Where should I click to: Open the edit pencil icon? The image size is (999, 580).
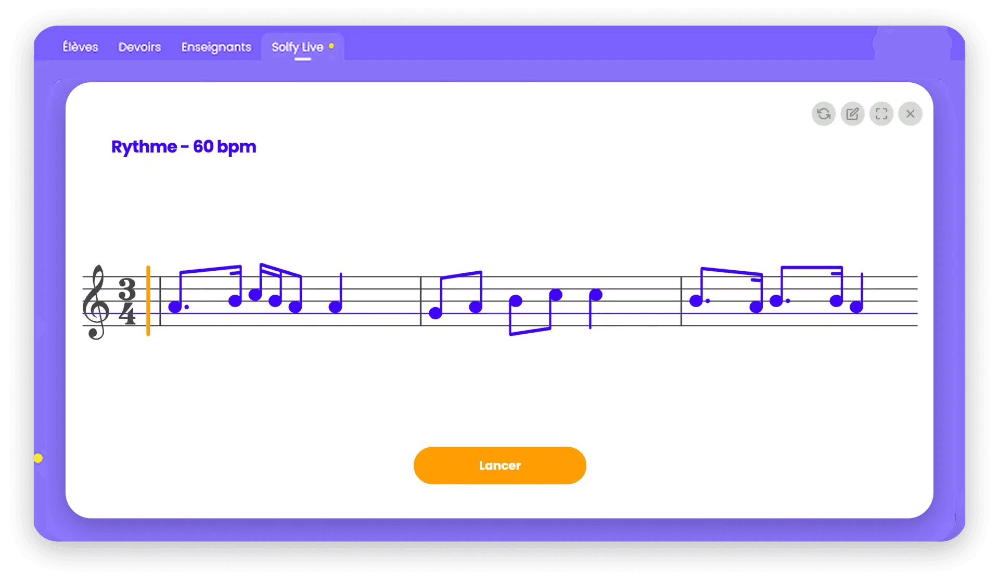[852, 114]
